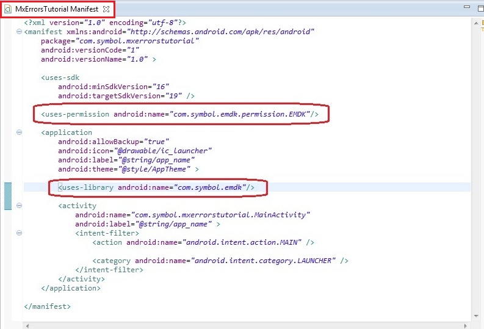This screenshot has width=484, height=329.
Task: Collapse the activity element fold marker
Action: (20, 206)
